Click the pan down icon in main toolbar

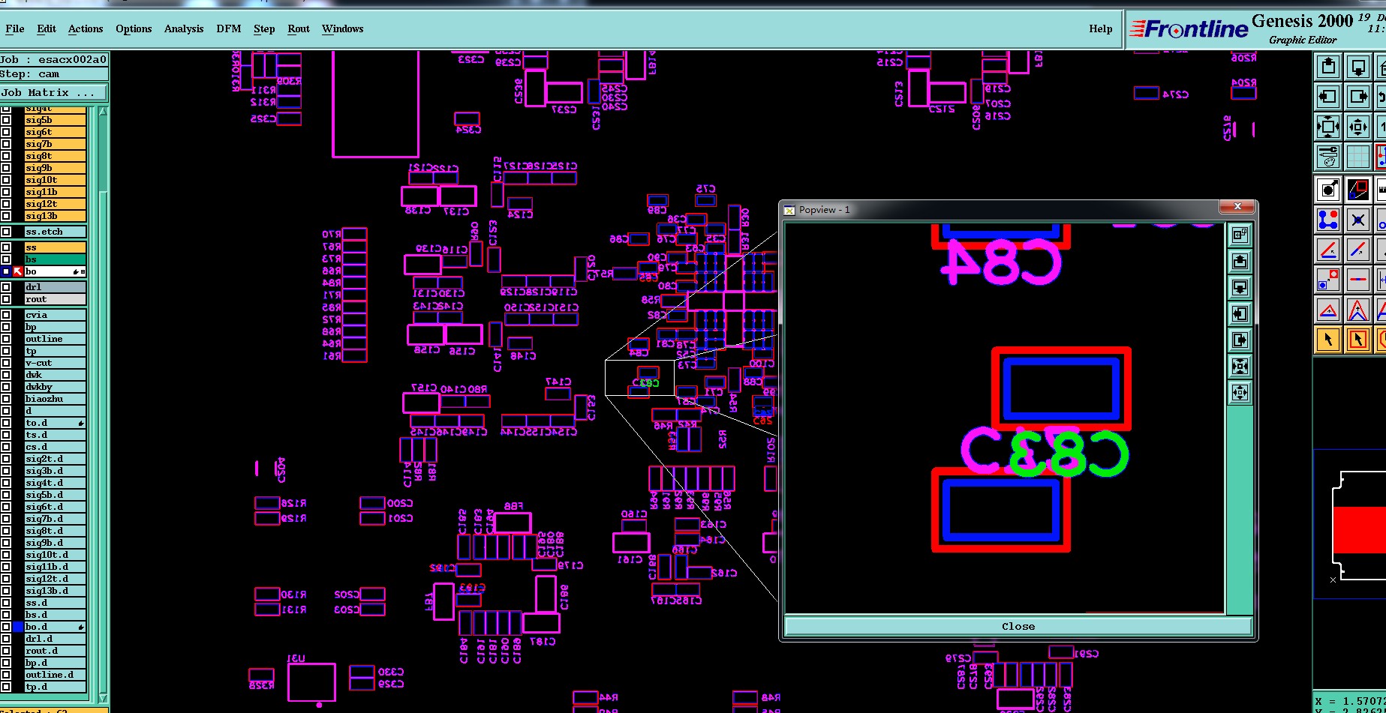[1358, 67]
